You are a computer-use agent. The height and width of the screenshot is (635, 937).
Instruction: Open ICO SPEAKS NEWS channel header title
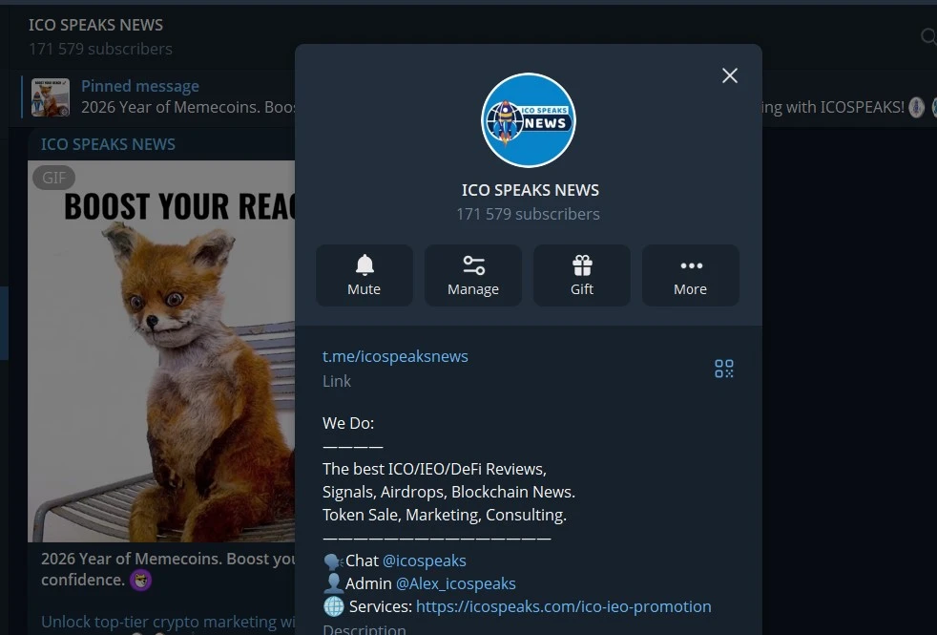point(95,25)
